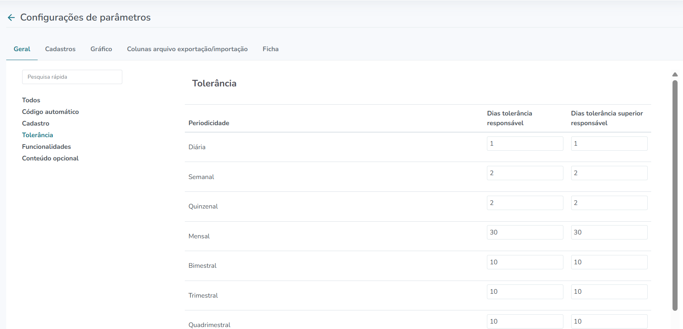Open the Gráfico tab
This screenshot has width=683, height=329.
click(101, 49)
